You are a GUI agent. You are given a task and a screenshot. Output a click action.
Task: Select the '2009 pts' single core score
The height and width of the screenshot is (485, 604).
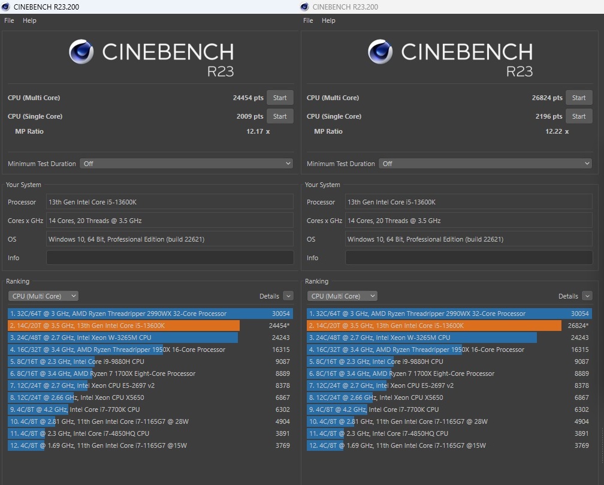(250, 116)
